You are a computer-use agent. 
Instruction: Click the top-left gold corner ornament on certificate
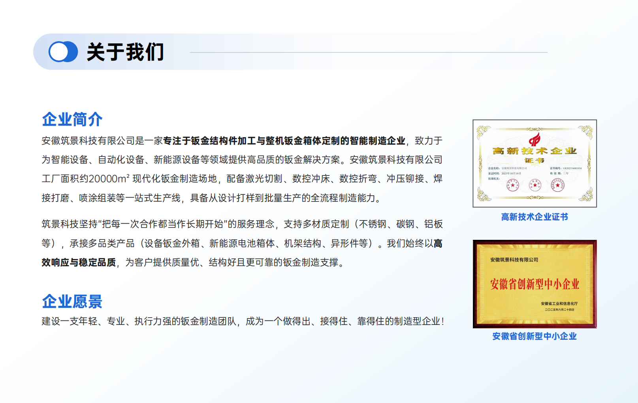[484, 132]
